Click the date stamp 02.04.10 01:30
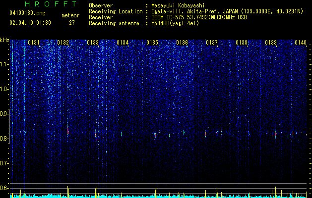Image resolution: width=312 pixels, height=198 pixels. point(30,23)
